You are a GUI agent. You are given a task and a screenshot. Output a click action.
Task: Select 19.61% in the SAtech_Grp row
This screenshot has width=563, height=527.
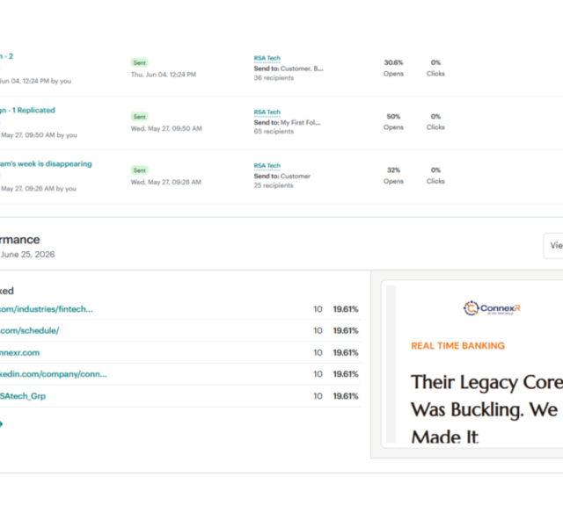coord(346,396)
